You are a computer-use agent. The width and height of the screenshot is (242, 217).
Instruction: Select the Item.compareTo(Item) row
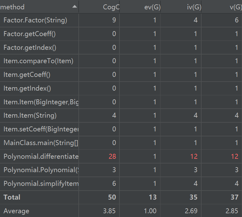tap(121, 61)
